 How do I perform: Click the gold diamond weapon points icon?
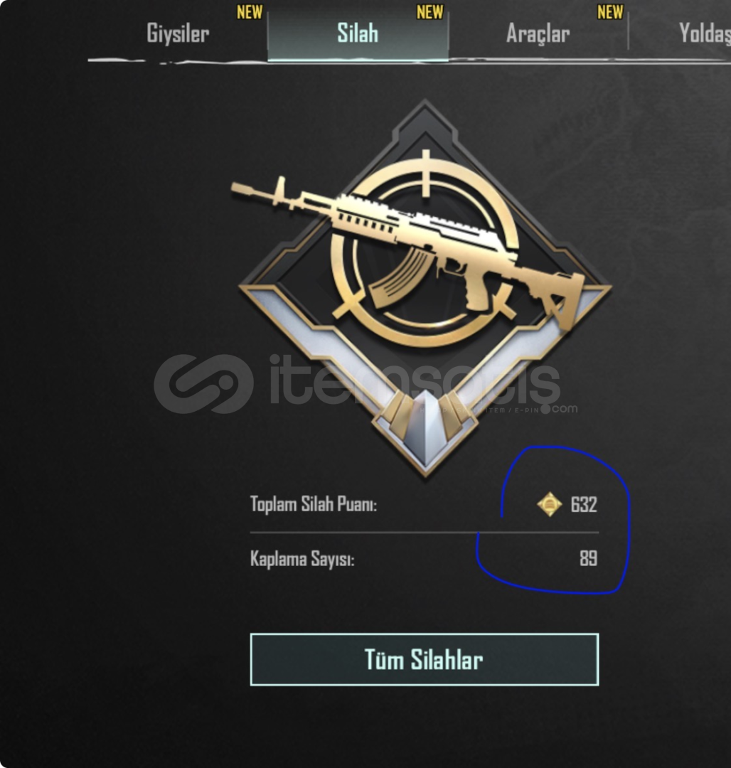550,504
